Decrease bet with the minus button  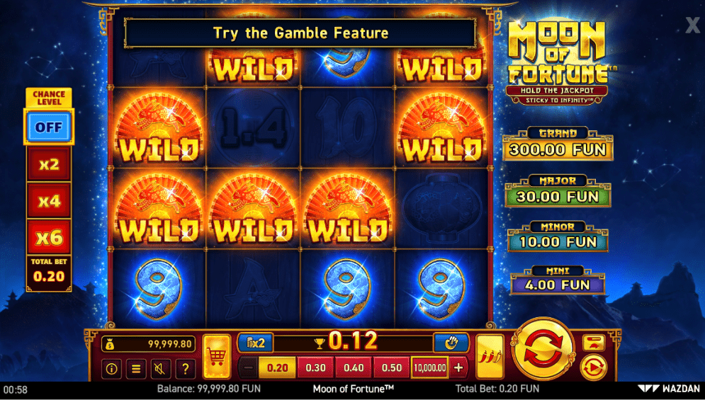[x=248, y=367]
